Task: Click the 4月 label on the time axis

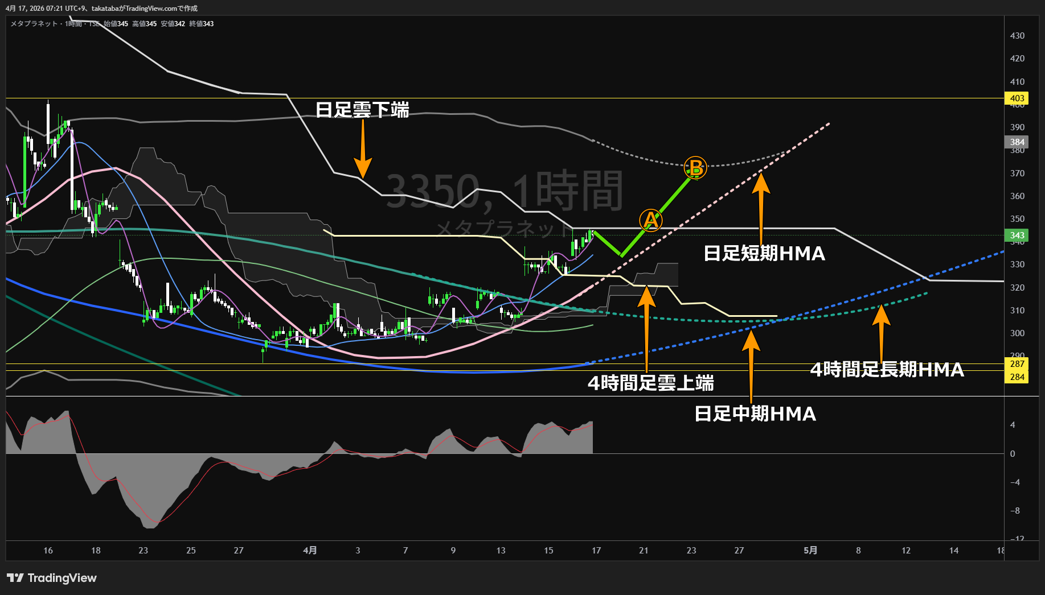Action: coord(310,550)
